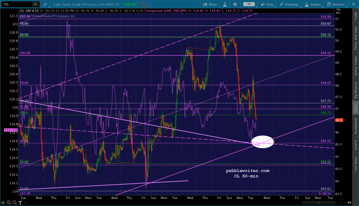Click the price axis scale toggle icon

click(338, 11)
